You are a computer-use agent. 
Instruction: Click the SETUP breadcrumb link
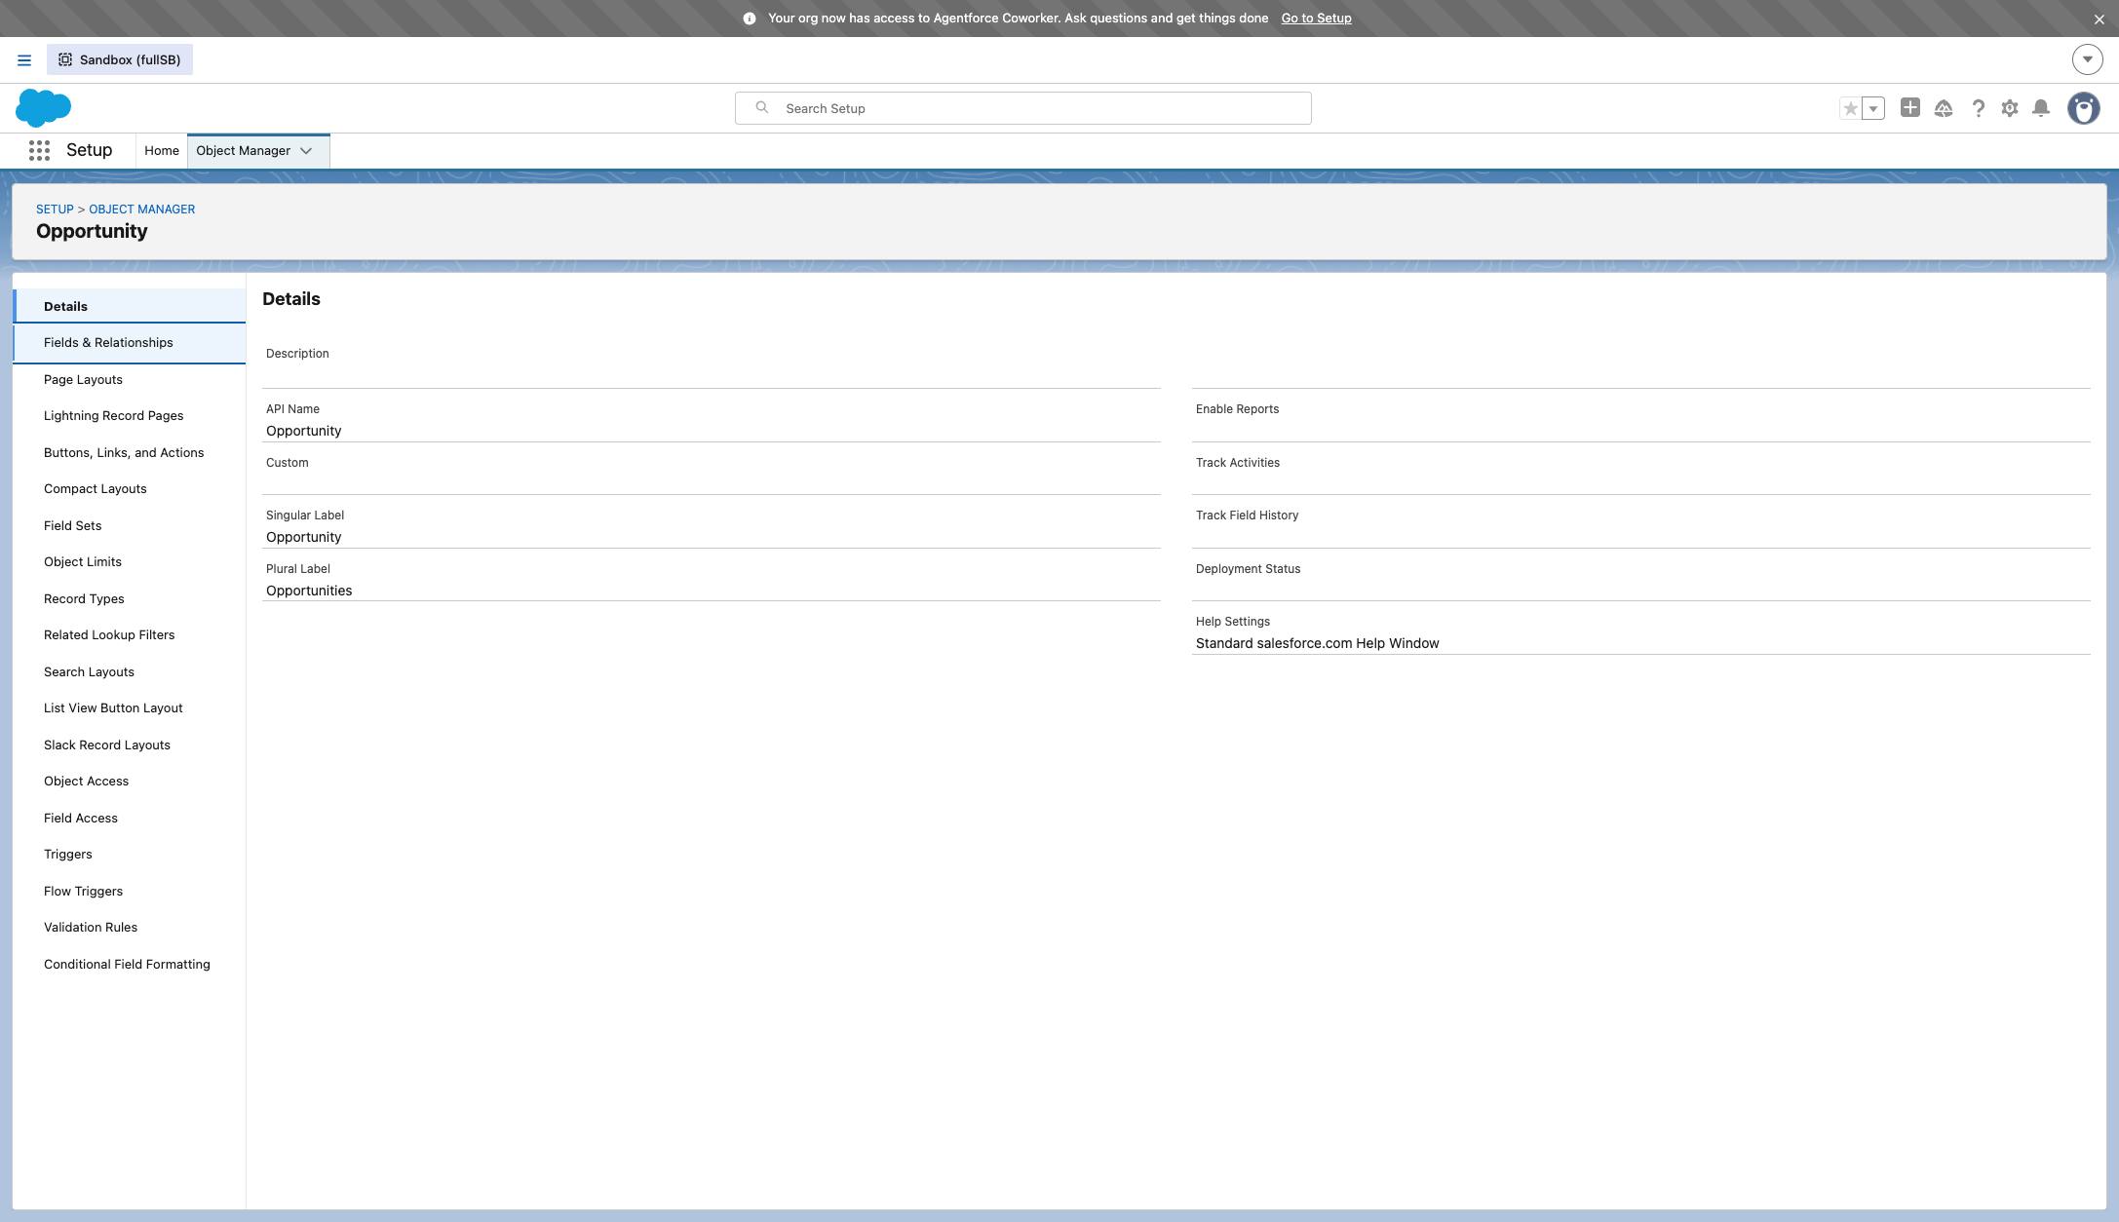click(55, 210)
